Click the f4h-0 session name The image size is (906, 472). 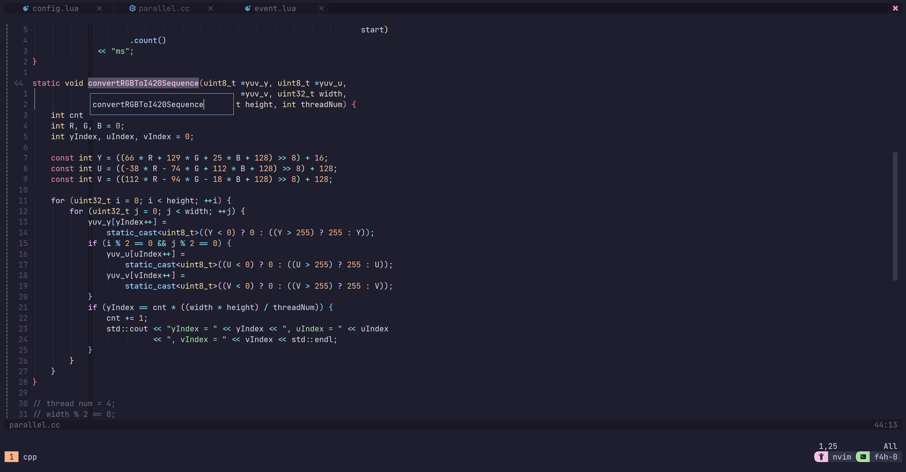885,457
